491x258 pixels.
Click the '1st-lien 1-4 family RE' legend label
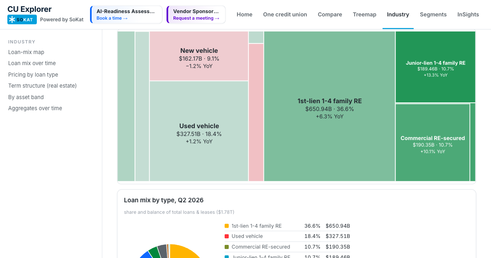click(x=257, y=226)
